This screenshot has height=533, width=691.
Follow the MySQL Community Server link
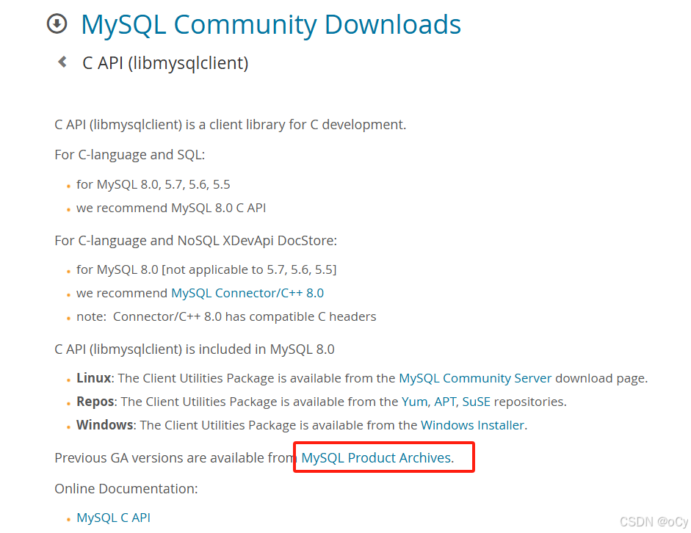pos(475,378)
